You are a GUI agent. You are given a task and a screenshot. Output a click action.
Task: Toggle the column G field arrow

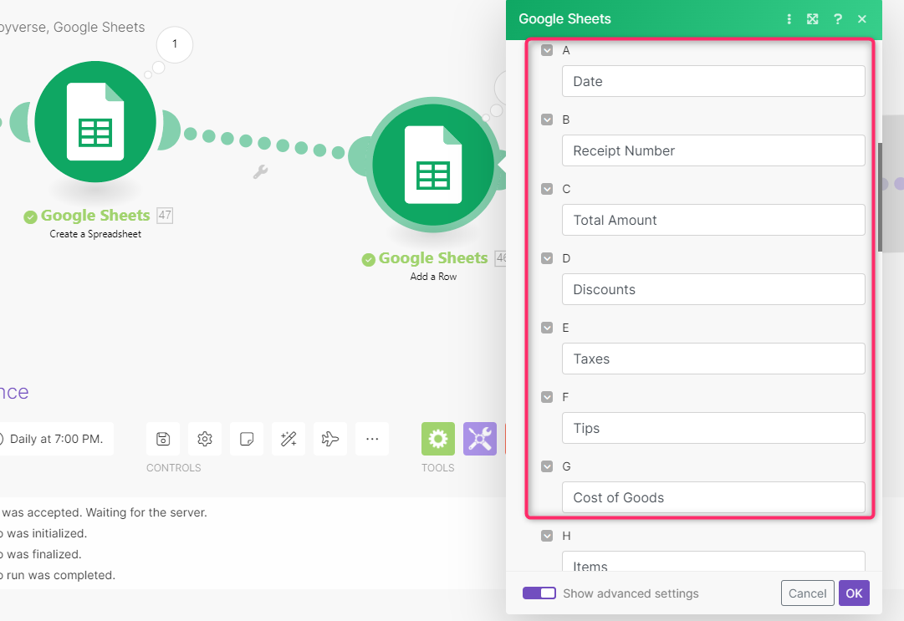point(547,466)
